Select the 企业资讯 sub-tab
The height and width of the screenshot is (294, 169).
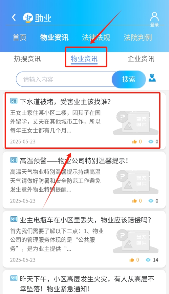(x=141, y=59)
